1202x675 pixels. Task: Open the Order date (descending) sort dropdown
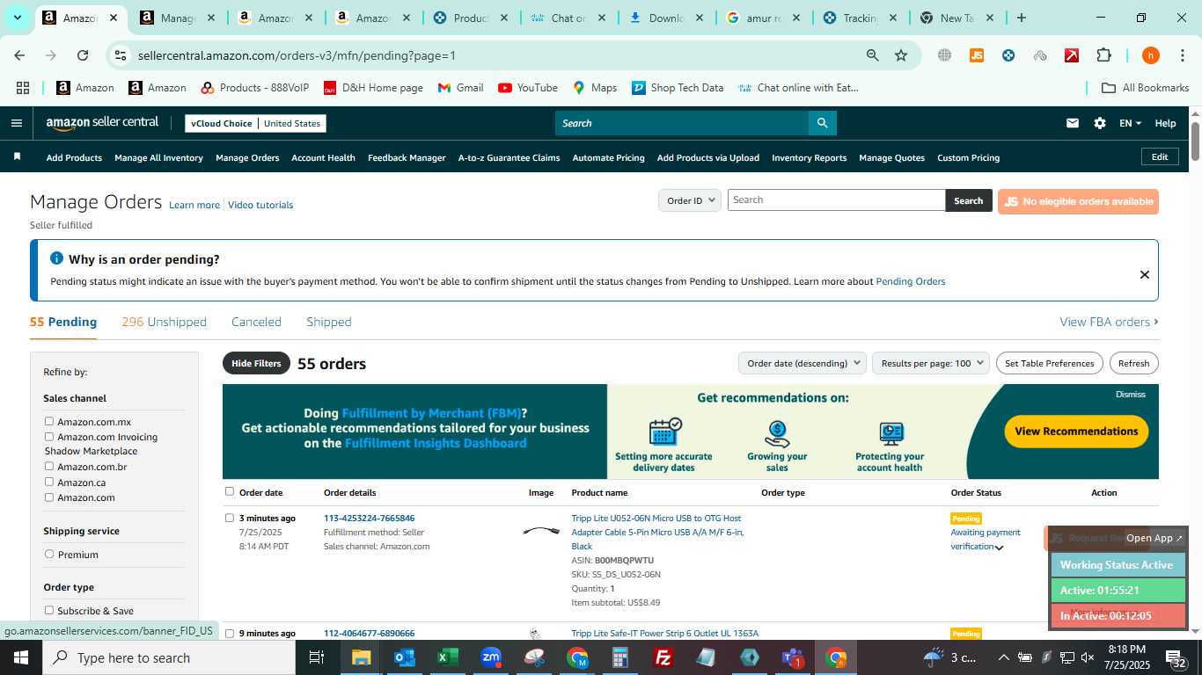point(802,363)
